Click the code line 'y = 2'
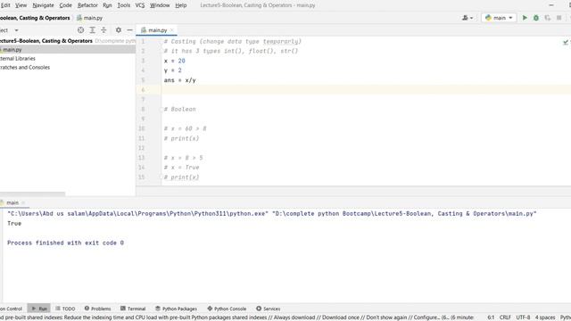Screen dimensions: 571x321 point(172,70)
